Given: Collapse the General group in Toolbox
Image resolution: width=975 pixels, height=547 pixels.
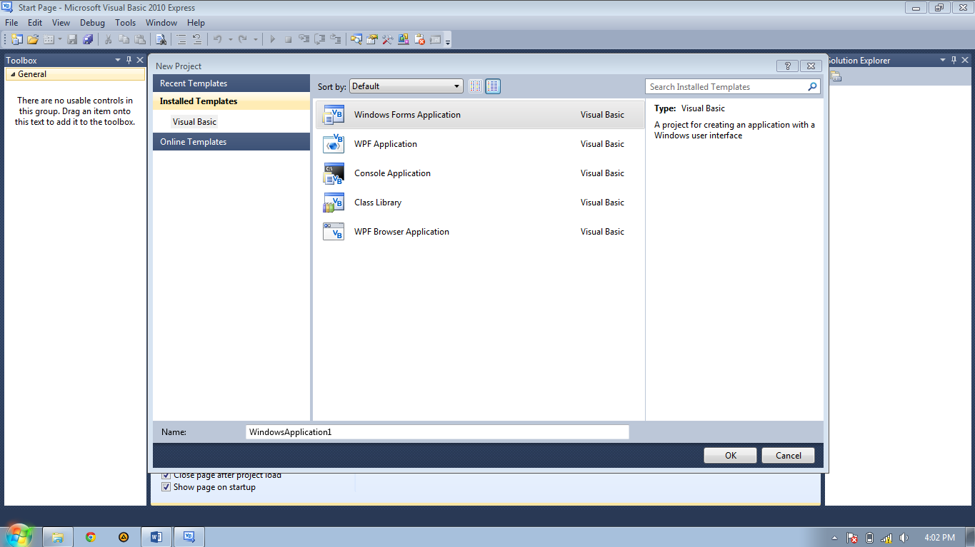Looking at the screenshot, I should pos(13,74).
